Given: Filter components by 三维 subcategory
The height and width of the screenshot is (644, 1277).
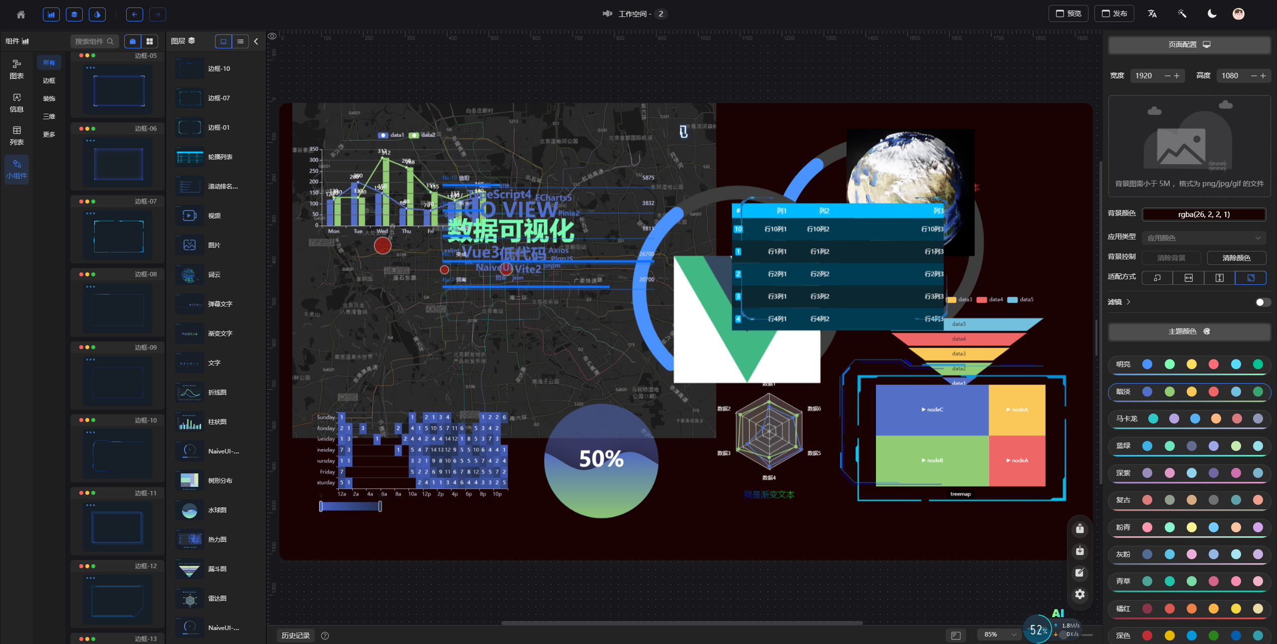Looking at the screenshot, I should (49, 117).
